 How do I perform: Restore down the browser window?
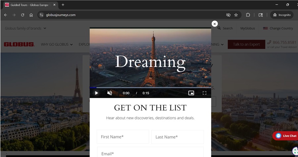click(287, 5)
